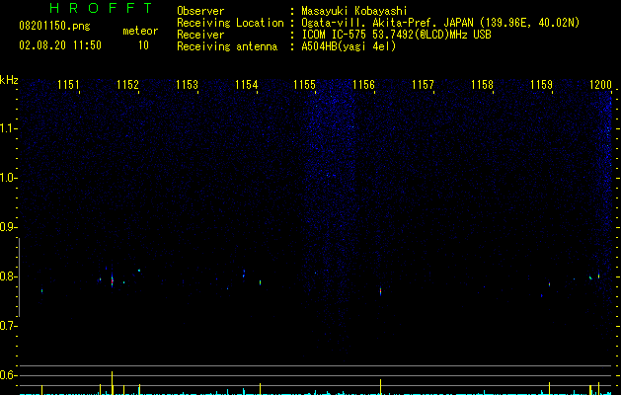Image resolution: width=621 pixels, height=395 pixels.
Task: Click the Receiver field label
Action: (200, 35)
